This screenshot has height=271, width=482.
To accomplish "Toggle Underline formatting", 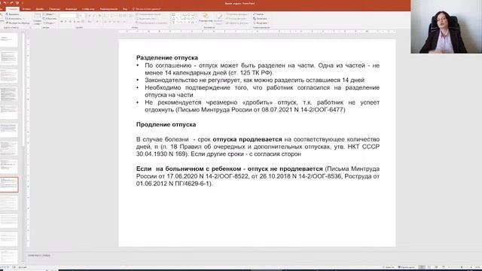I will pyautogui.click(x=70, y=22).
